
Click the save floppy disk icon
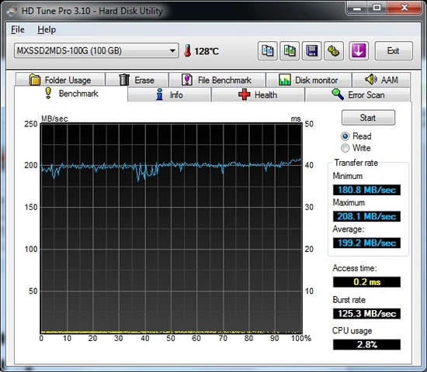click(311, 51)
